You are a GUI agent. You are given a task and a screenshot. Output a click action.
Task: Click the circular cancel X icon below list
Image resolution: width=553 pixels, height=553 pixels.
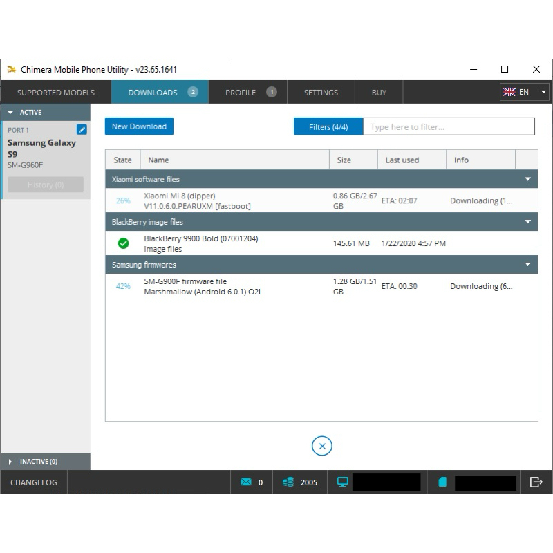tap(321, 446)
